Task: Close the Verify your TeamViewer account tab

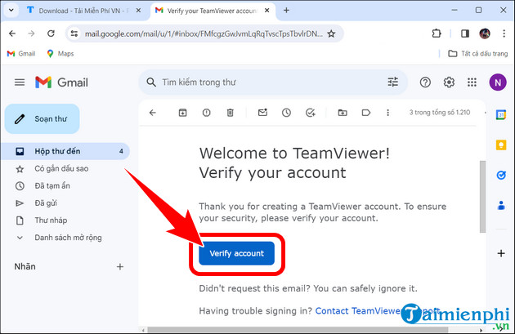Action: pos(267,11)
